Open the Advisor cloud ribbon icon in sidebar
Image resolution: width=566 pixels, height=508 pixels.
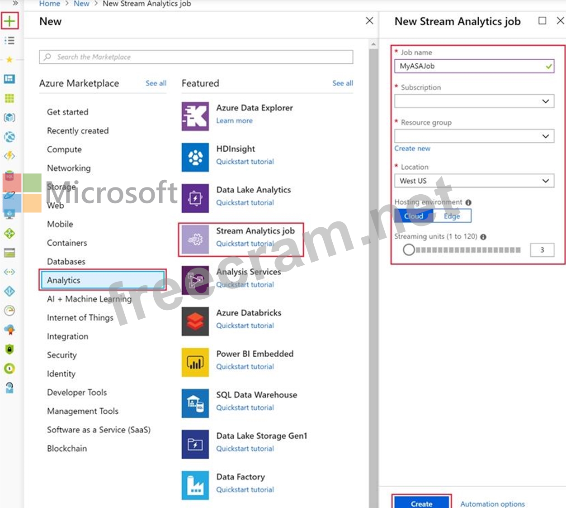coord(9,330)
